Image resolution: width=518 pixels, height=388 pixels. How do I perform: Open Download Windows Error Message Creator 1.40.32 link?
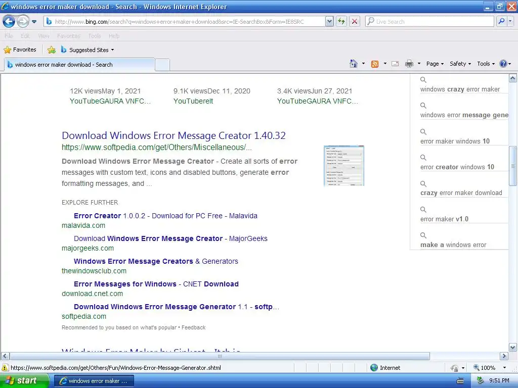point(174,135)
